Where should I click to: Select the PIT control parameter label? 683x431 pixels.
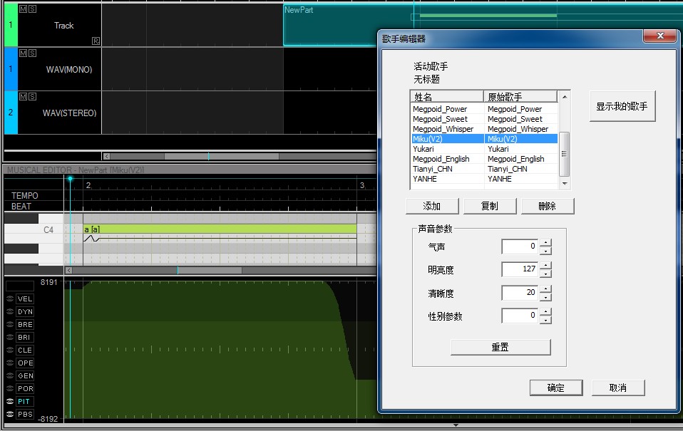[25, 401]
